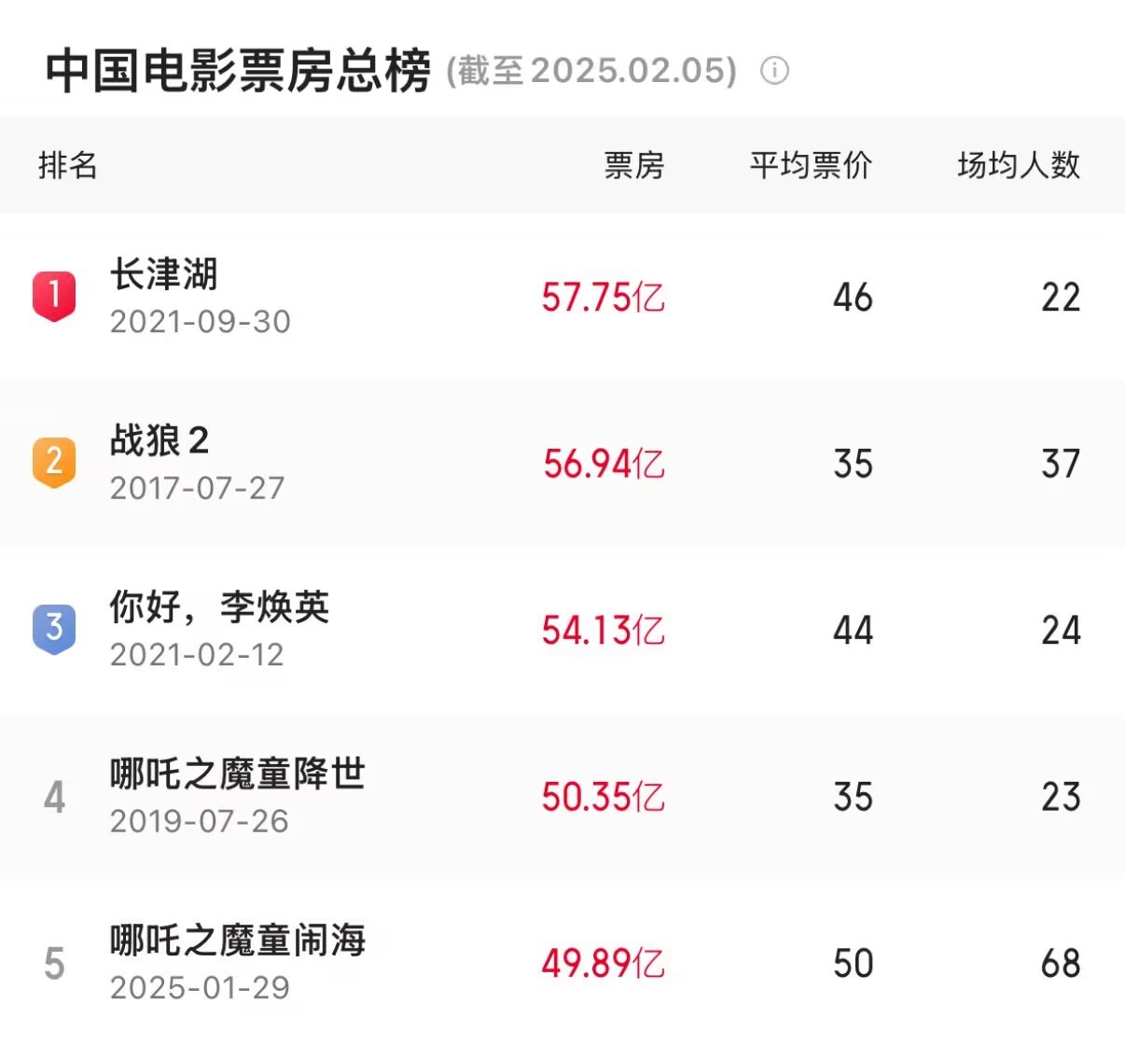Open the movie 你好，李焕英

tap(219, 607)
